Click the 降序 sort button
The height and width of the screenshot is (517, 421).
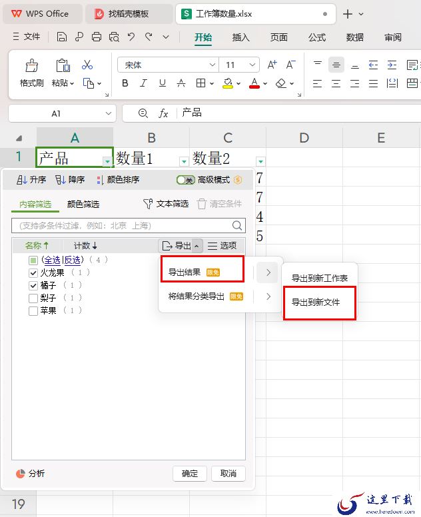pos(70,180)
